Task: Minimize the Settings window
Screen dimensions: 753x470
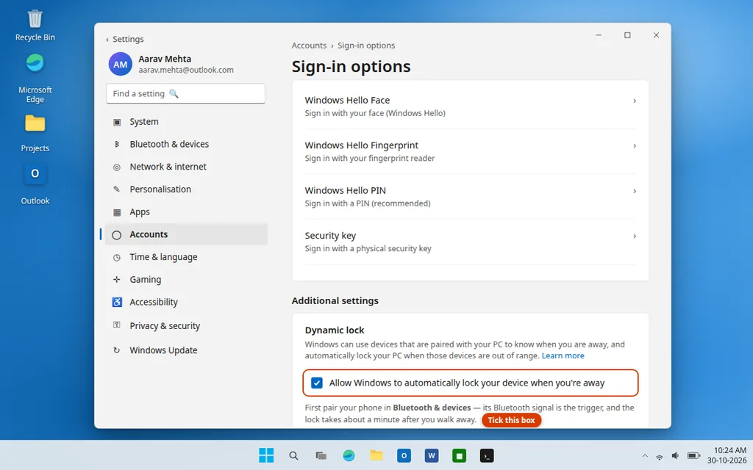Action: [599, 35]
